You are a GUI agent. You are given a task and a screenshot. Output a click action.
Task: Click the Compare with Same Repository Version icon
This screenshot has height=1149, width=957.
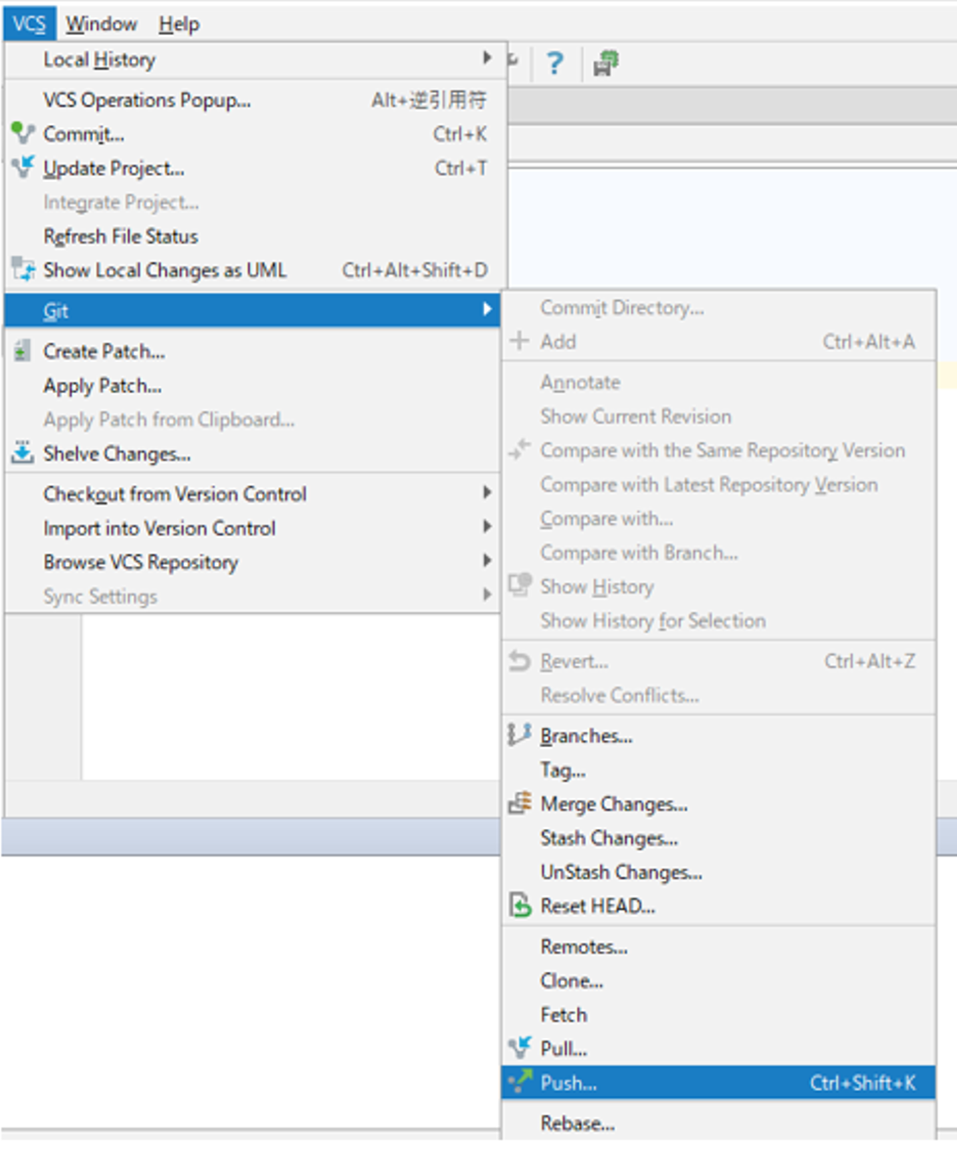point(520,450)
